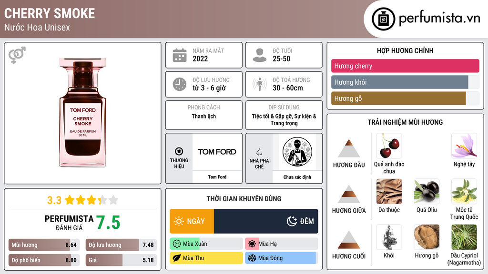
Task: Click the summer sun icon for Mùa Hạ
Action: pos(252,244)
